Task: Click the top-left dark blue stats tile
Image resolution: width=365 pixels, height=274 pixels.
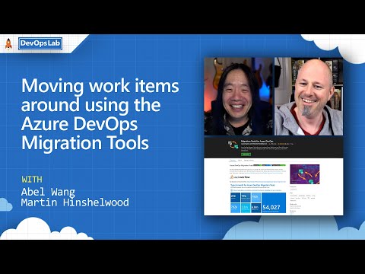Action: (235, 197)
